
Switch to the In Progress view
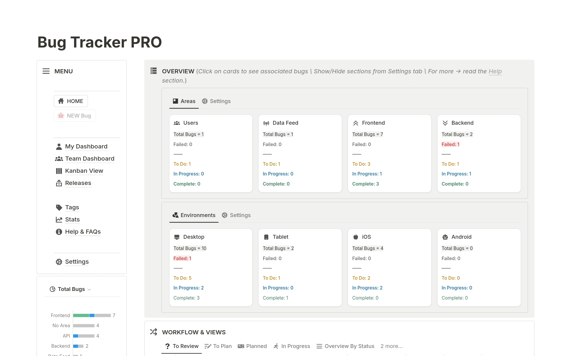click(x=292, y=346)
